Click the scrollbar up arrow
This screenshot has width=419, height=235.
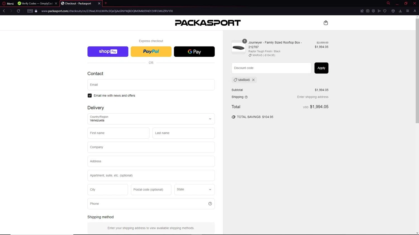pyautogui.click(x=417, y=17)
